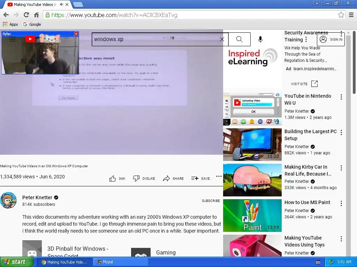
Task: Click the SUBSCRIBE button
Action: pyautogui.click(x=211, y=201)
